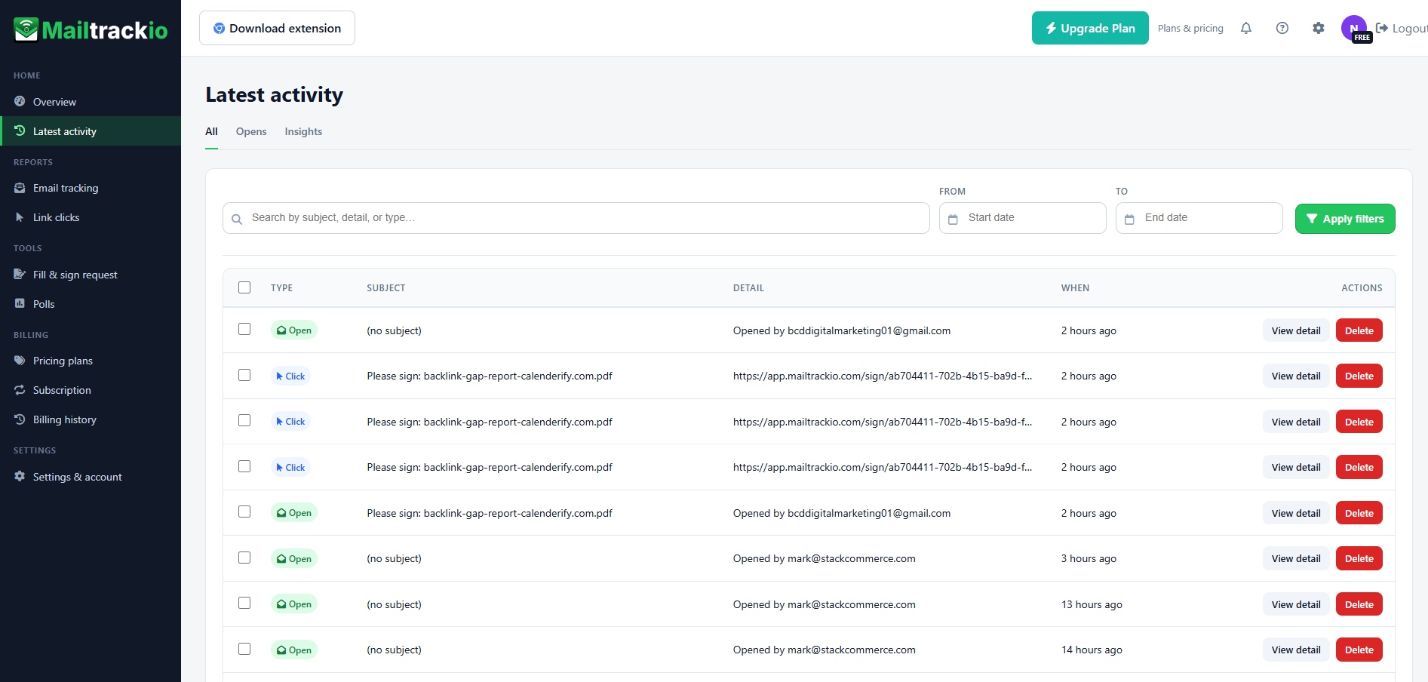Viewport: 1428px width, 682px height.
Task: Delete the first row opened 2 hours ago
Action: coord(1359,330)
